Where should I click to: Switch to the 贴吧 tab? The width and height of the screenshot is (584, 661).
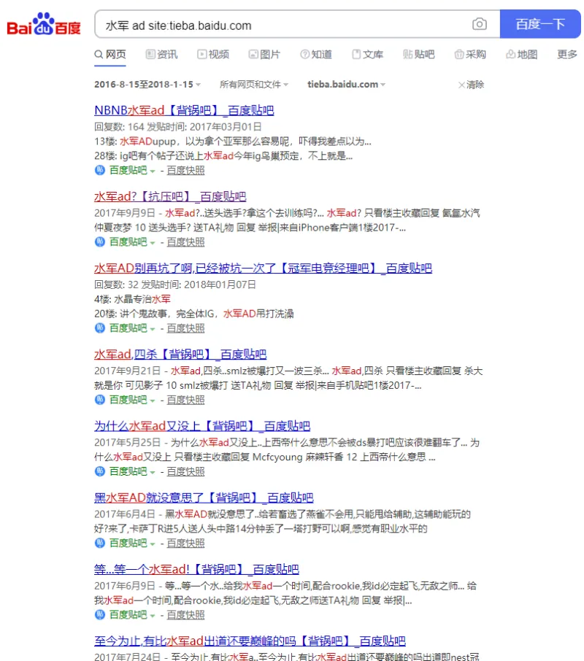[419, 55]
